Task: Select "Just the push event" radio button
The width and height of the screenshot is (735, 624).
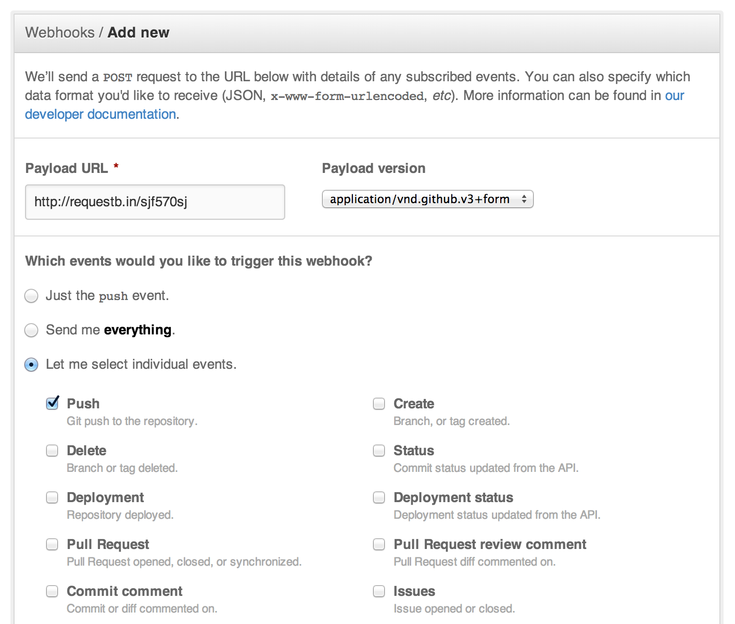Action: 32,296
